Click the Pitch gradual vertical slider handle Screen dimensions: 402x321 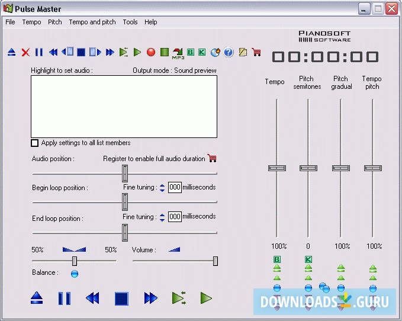pos(341,168)
